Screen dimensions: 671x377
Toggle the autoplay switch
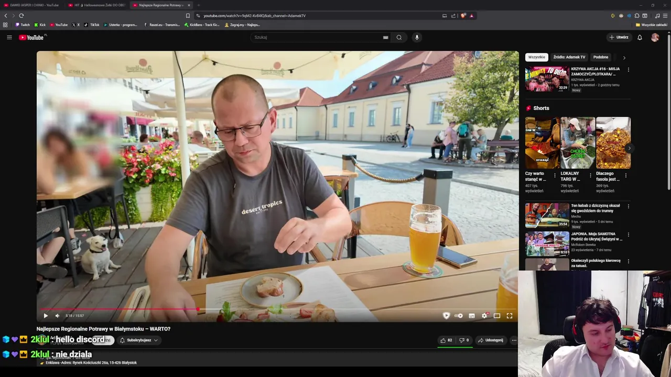click(459, 316)
